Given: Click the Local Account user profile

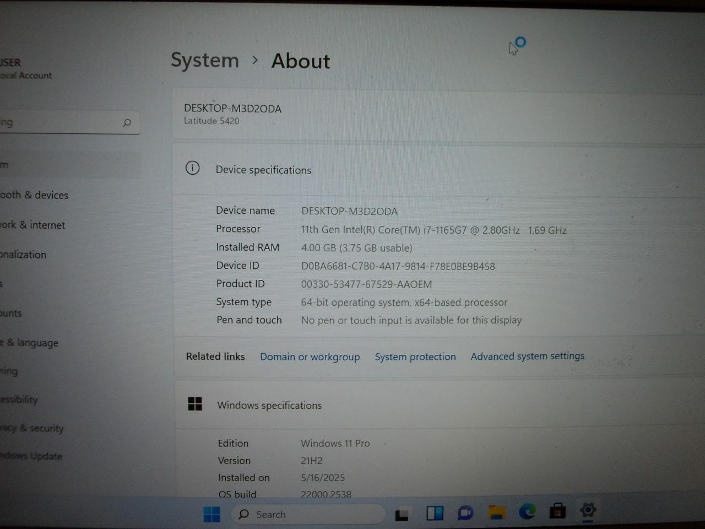Looking at the screenshot, I should pos(26,68).
